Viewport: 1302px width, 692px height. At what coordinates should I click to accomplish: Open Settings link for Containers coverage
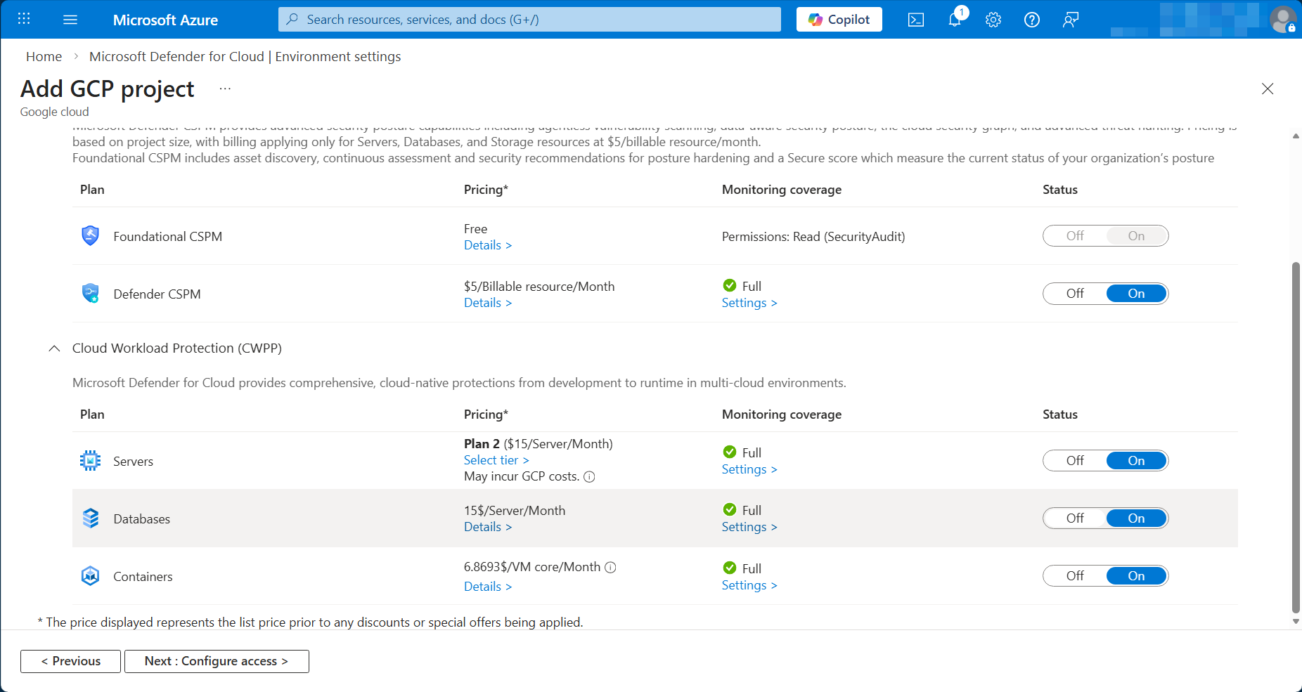pos(749,585)
